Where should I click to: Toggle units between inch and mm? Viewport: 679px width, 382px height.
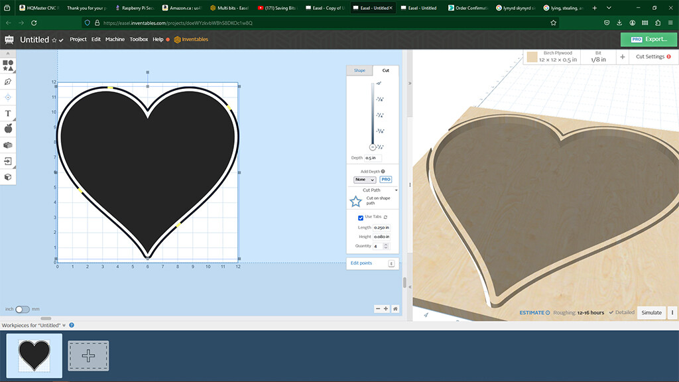tap(23, 309)
